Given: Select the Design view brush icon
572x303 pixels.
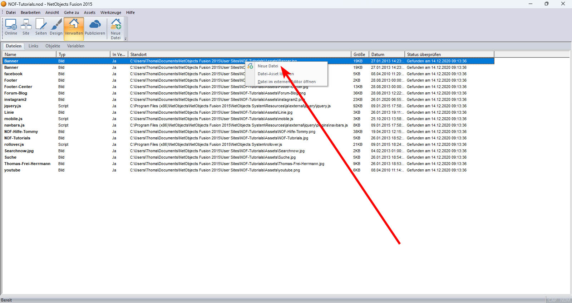Looking at the screenshot, I should 56,27.
